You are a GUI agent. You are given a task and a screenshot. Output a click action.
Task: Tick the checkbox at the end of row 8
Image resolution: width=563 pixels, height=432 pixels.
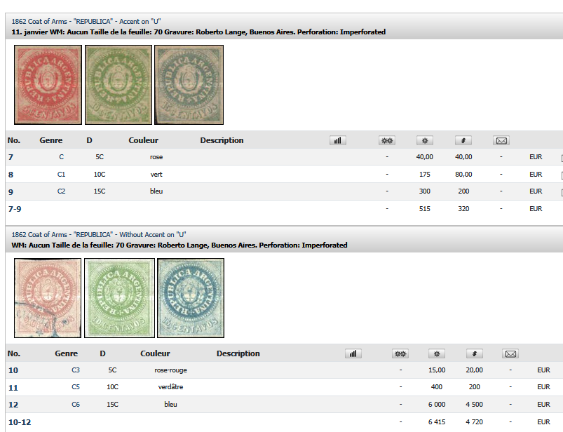(561, 175)
